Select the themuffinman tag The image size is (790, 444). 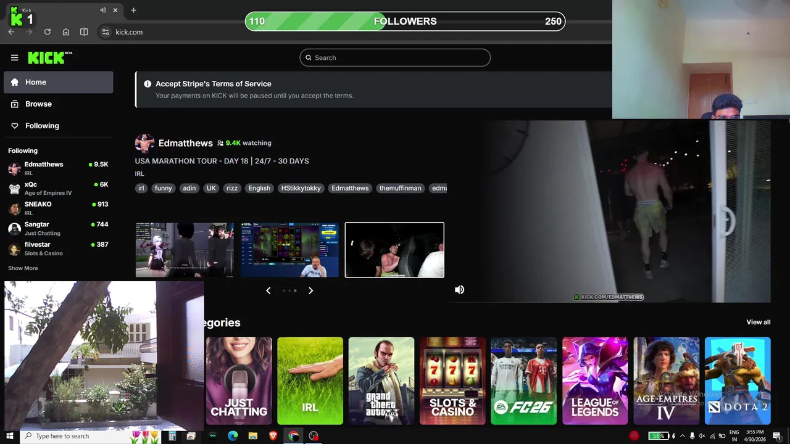coord(400,188)
